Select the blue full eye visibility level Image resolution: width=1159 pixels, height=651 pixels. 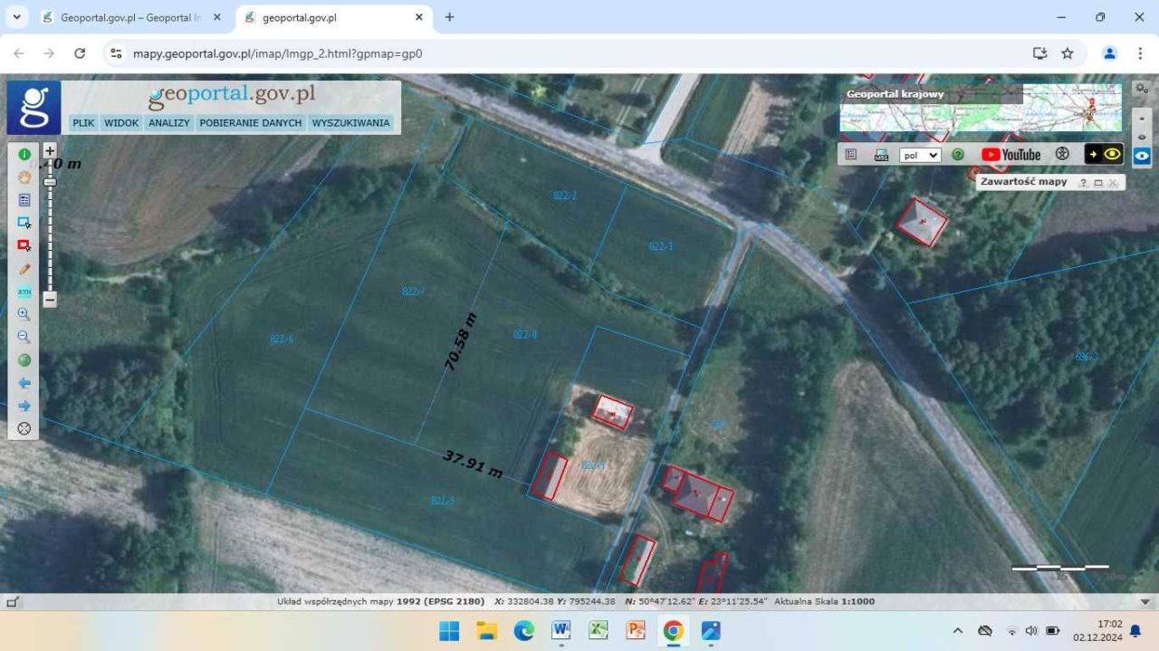point(1142,156)
